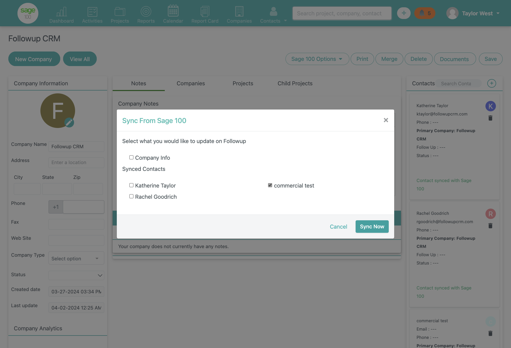Screen dimensions: 511x348
Task: Open Taylor West user menu
Action: 473,13
